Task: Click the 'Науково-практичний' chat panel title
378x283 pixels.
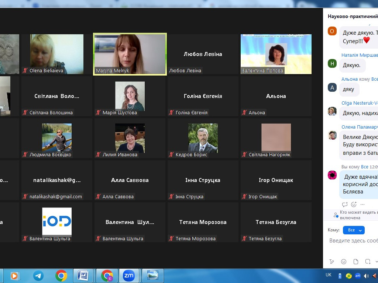Action: 353,16
